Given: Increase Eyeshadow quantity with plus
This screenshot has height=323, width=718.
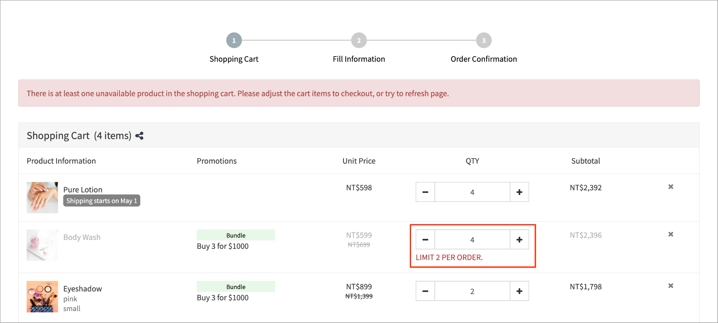Looking at the screenshot, I should pos(519,291).
